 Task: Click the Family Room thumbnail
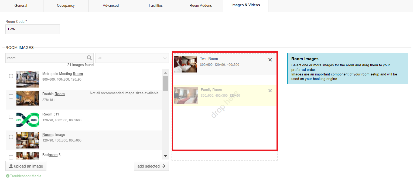(x=186, y=96)
